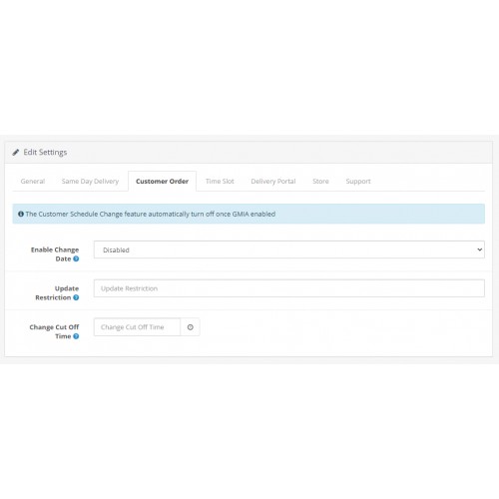Click into the Change Cut Off Time field
Viewport: 499px width, 499px height.
137,327
